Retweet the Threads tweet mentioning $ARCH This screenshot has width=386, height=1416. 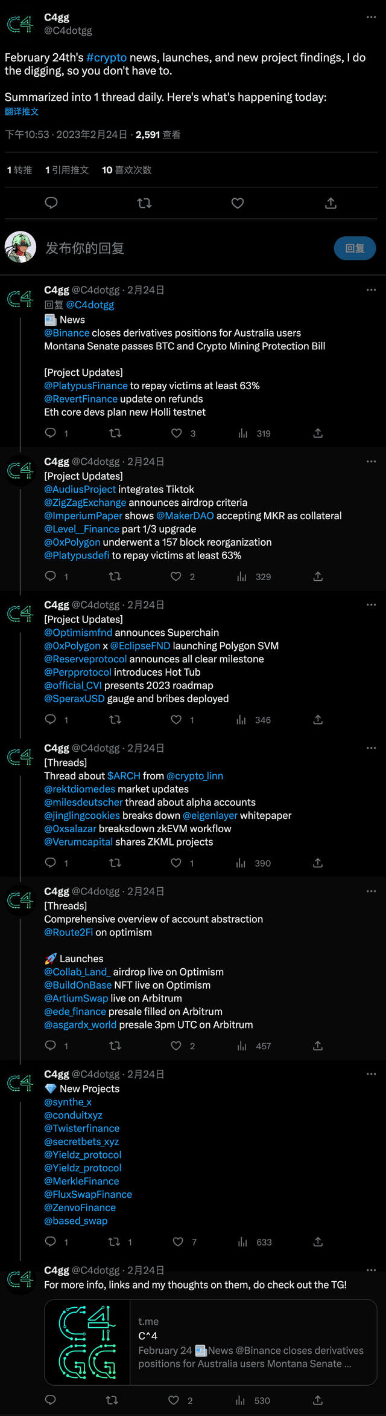pyautogui.click(x=115, y=863)
